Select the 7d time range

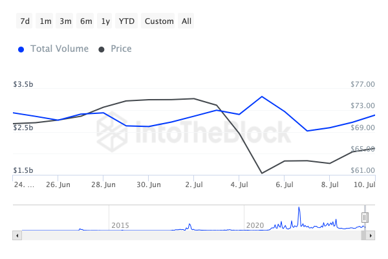(25, 21)
